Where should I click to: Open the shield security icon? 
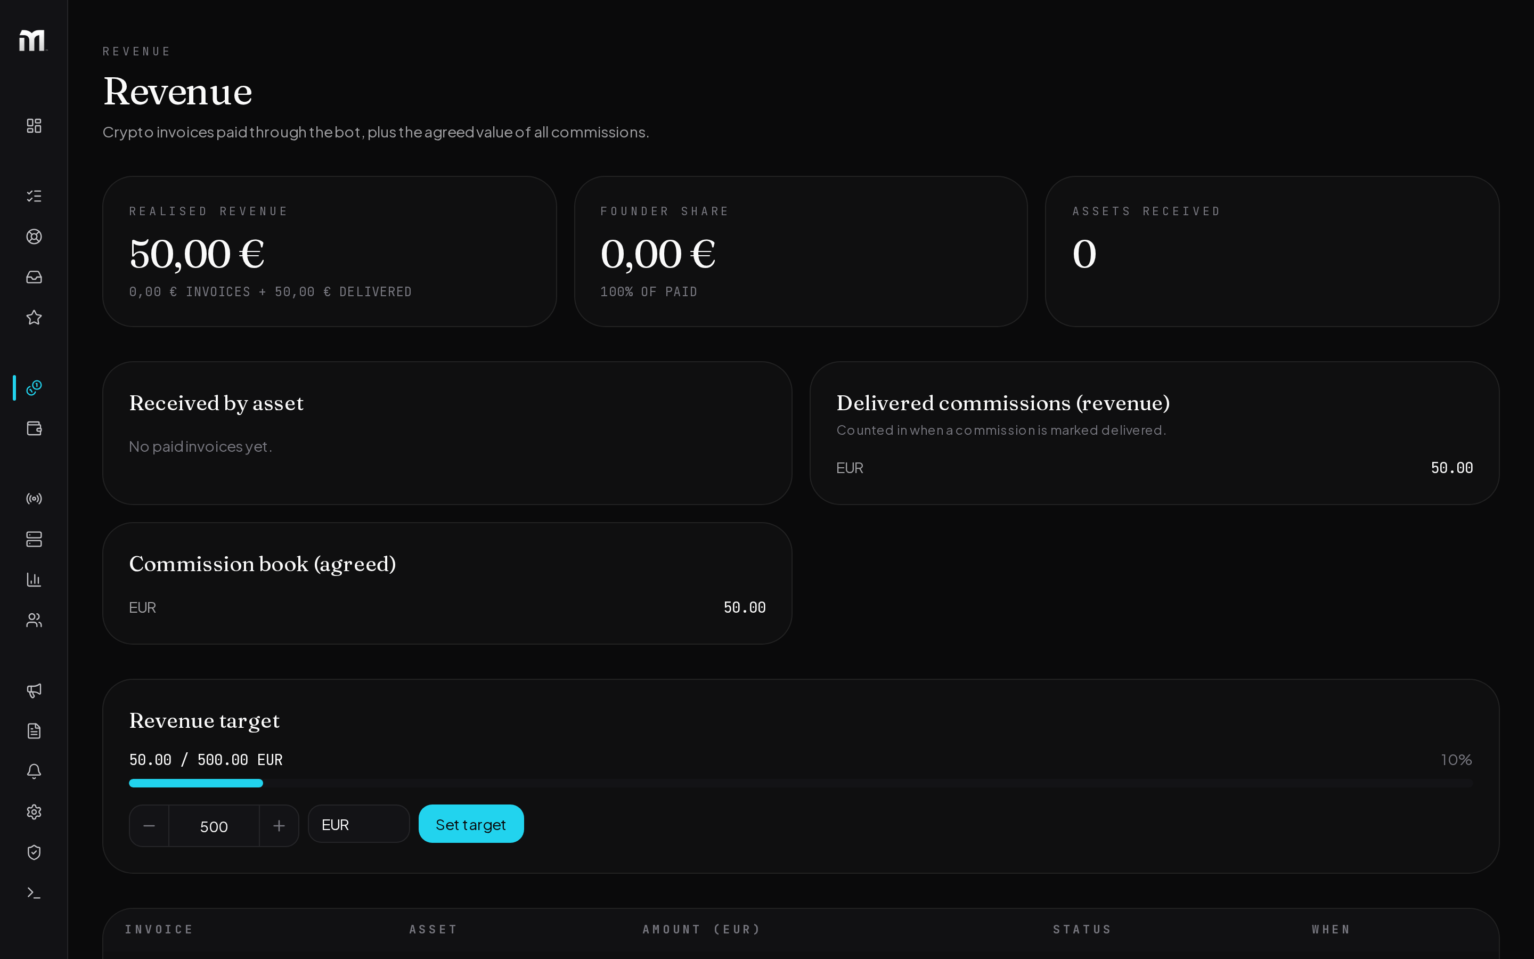[x=34, y=852]
